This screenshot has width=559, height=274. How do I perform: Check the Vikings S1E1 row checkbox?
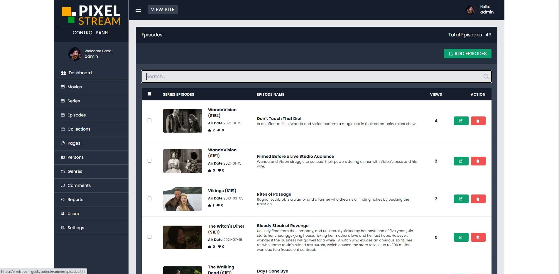(x=149, y=199)
